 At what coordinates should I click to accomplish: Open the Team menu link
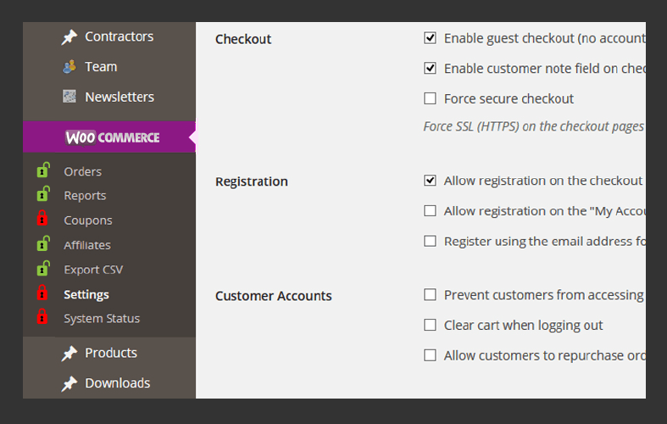[x=101, y=67]
